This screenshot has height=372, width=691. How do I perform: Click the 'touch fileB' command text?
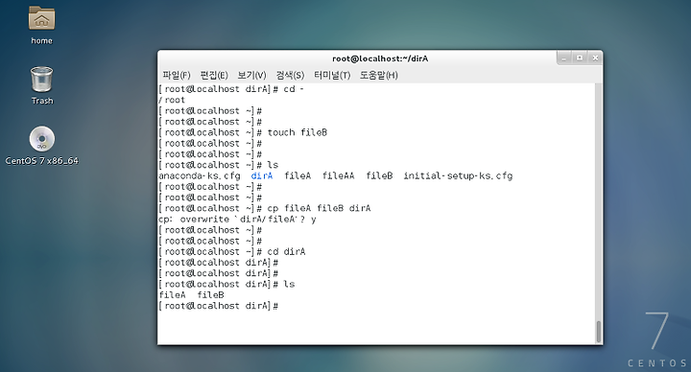297,132
